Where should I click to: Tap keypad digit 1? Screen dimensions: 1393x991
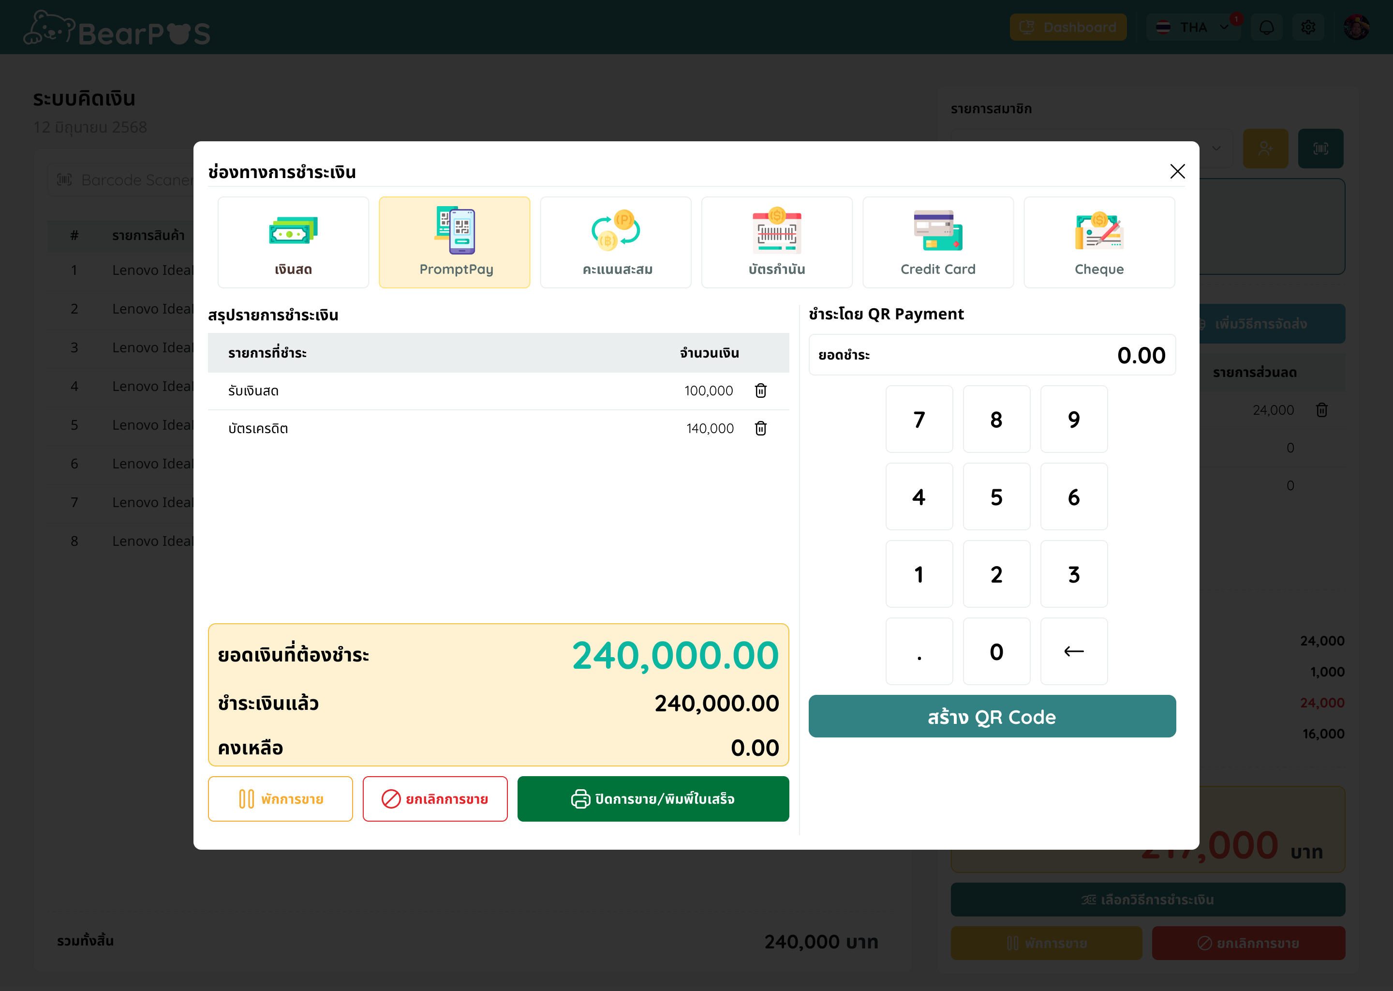(x=919, y=574)
